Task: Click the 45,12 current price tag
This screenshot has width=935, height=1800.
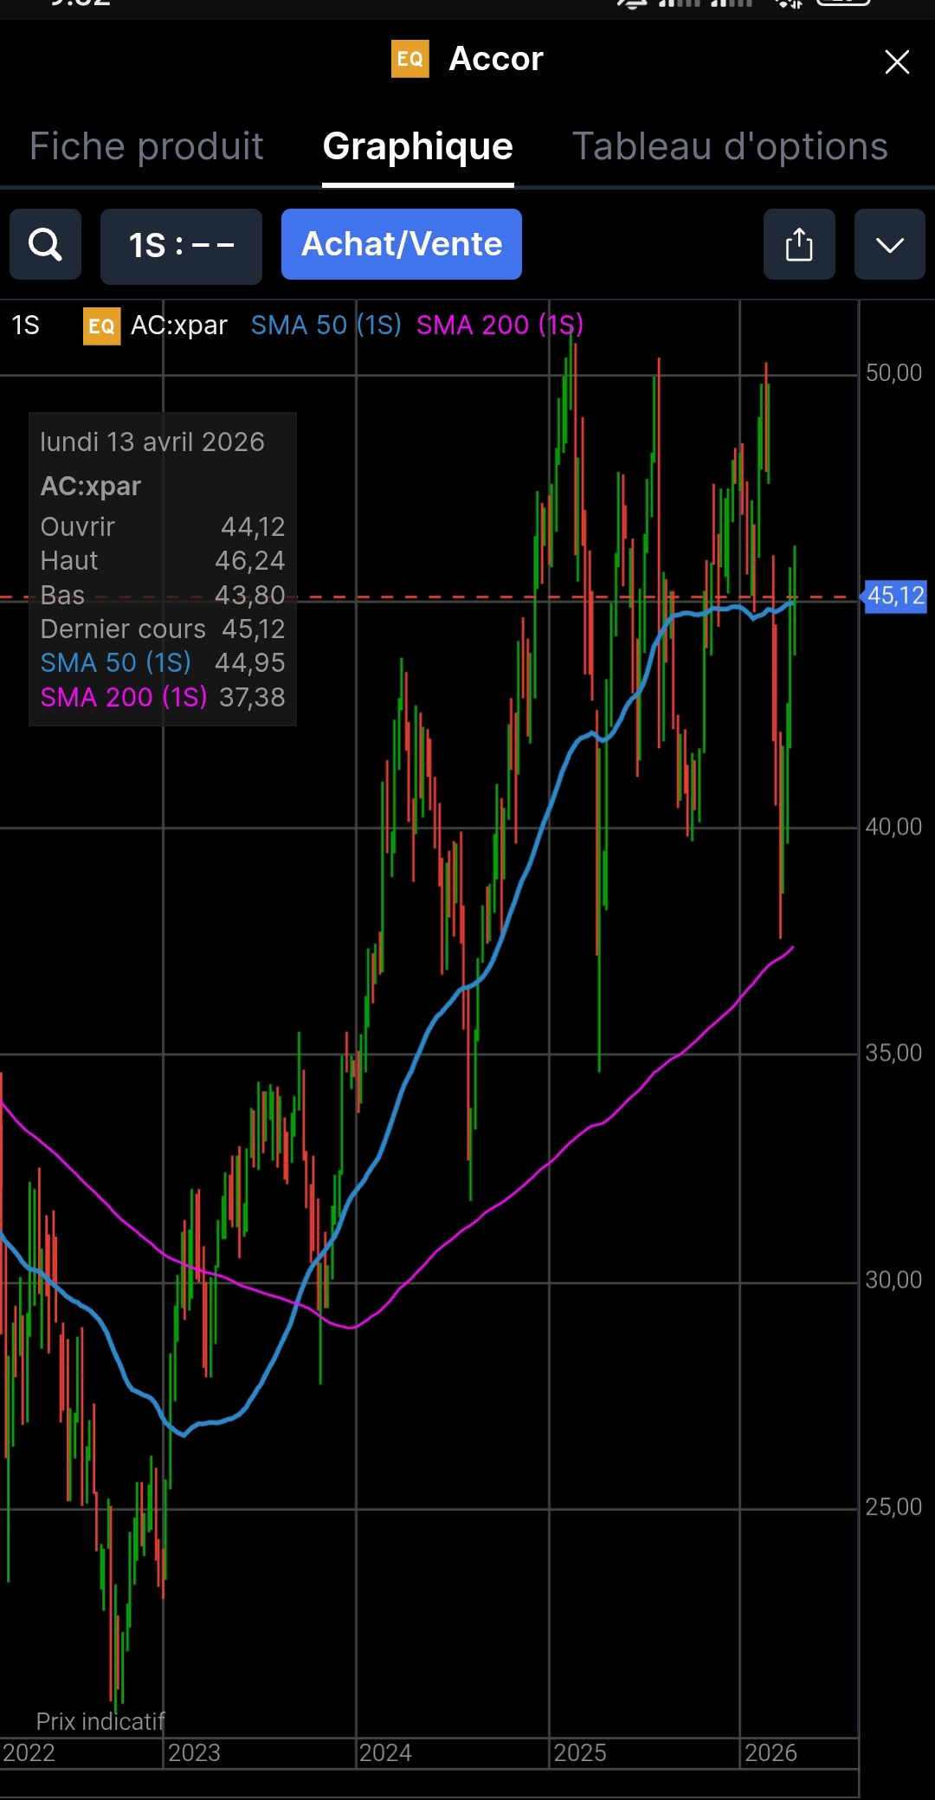Action: coord(895,596)
